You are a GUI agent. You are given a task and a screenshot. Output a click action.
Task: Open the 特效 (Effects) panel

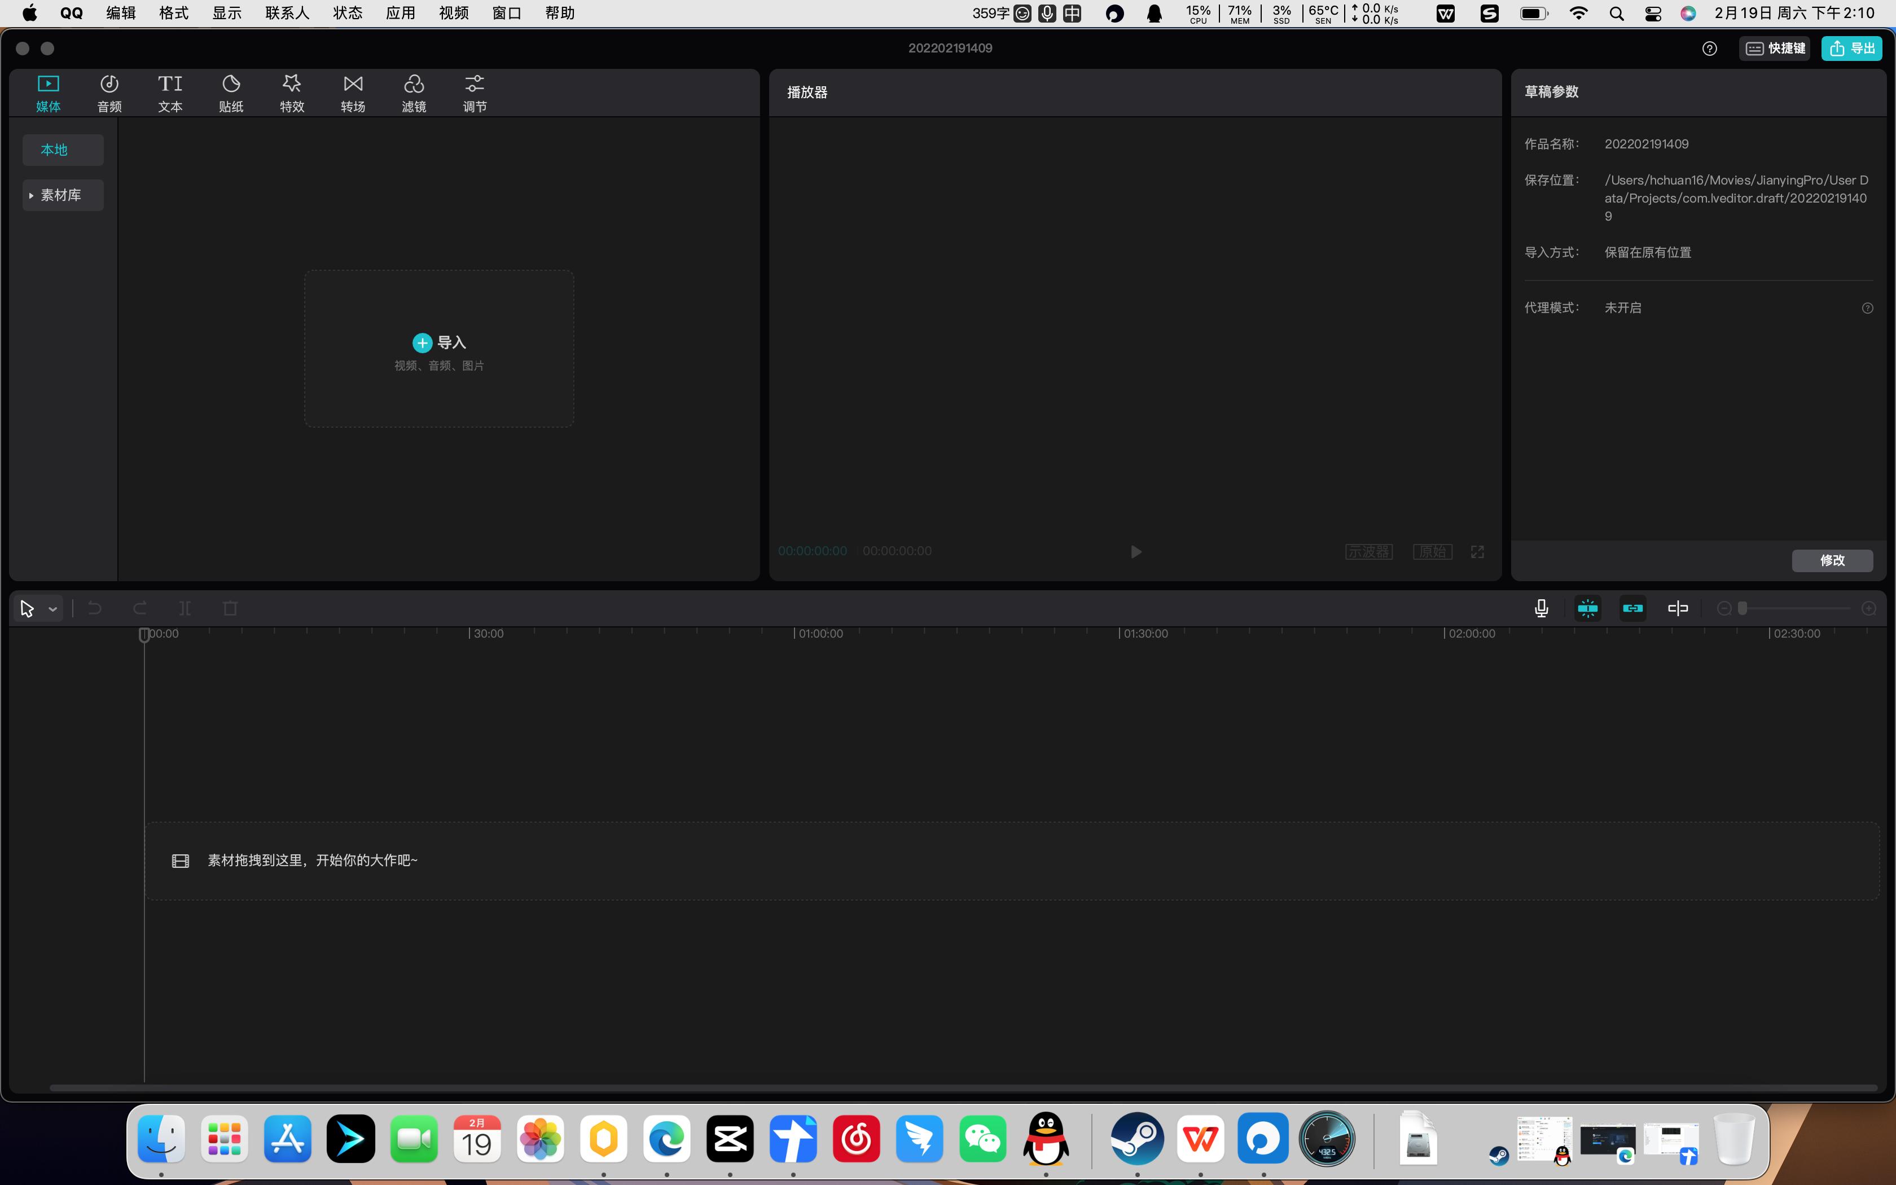(x=291, y=91)
